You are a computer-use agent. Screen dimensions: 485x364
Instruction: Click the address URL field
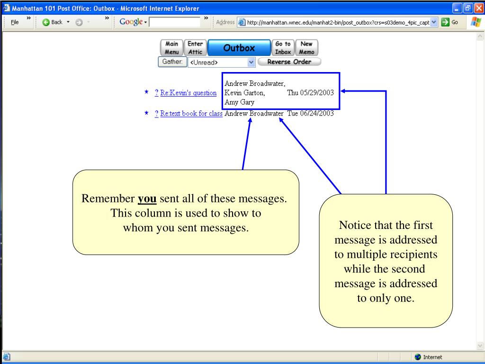[338, 22]
